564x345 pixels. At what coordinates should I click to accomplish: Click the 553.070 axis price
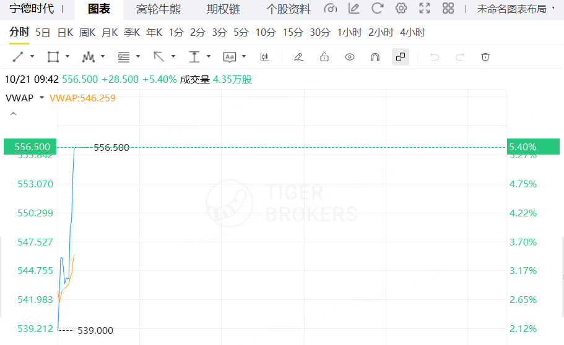pos(35,184)
